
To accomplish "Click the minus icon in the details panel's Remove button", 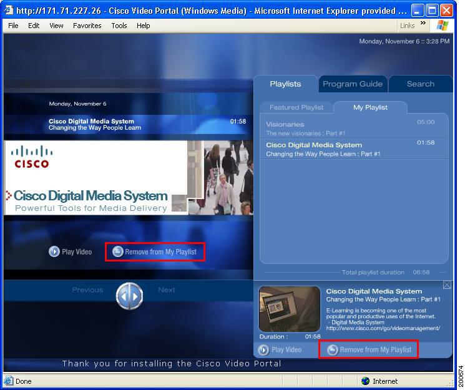I will click(333, 350).
